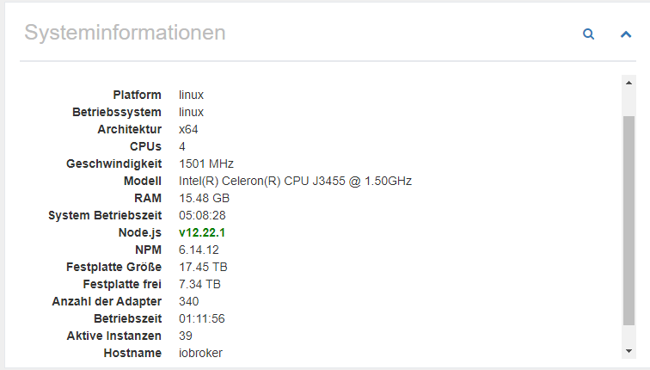Click the Architektur value x64
This screenshot has width=650, height=370.
click(x=188, y=129)
